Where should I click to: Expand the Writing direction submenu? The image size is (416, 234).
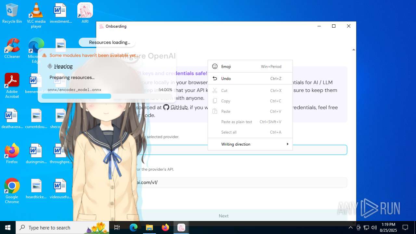[250, 144]
